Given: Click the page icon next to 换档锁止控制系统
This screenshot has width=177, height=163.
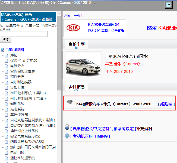Looking at the screenshot, I should click(x=7, y=131).
